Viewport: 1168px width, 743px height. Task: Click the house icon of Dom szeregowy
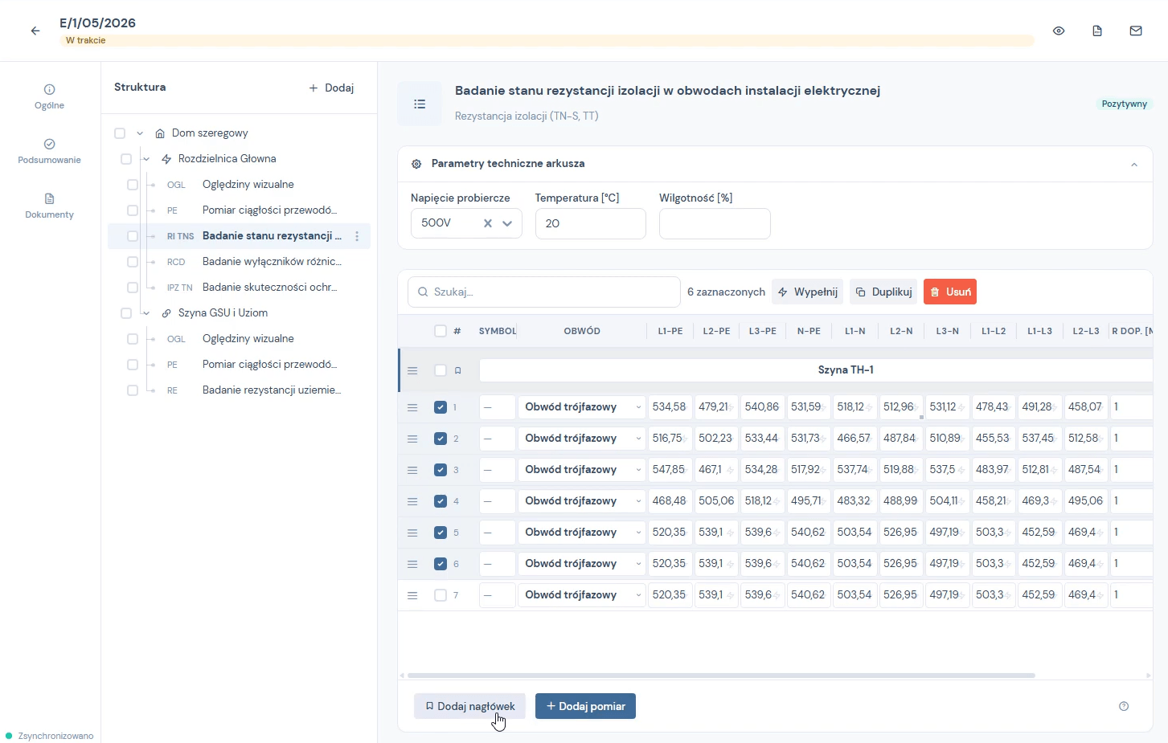coord(160,133)
